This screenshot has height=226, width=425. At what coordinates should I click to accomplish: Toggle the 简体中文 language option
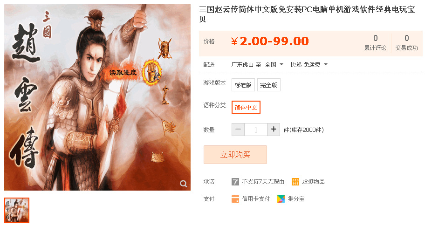246,107
